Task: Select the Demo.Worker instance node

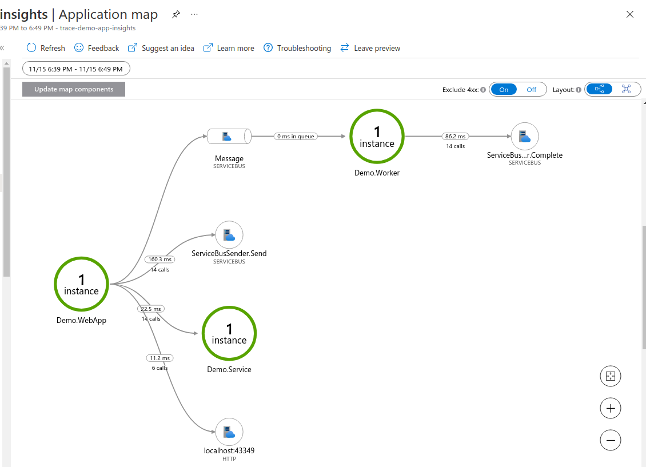Action: click(x=377, y=136)
